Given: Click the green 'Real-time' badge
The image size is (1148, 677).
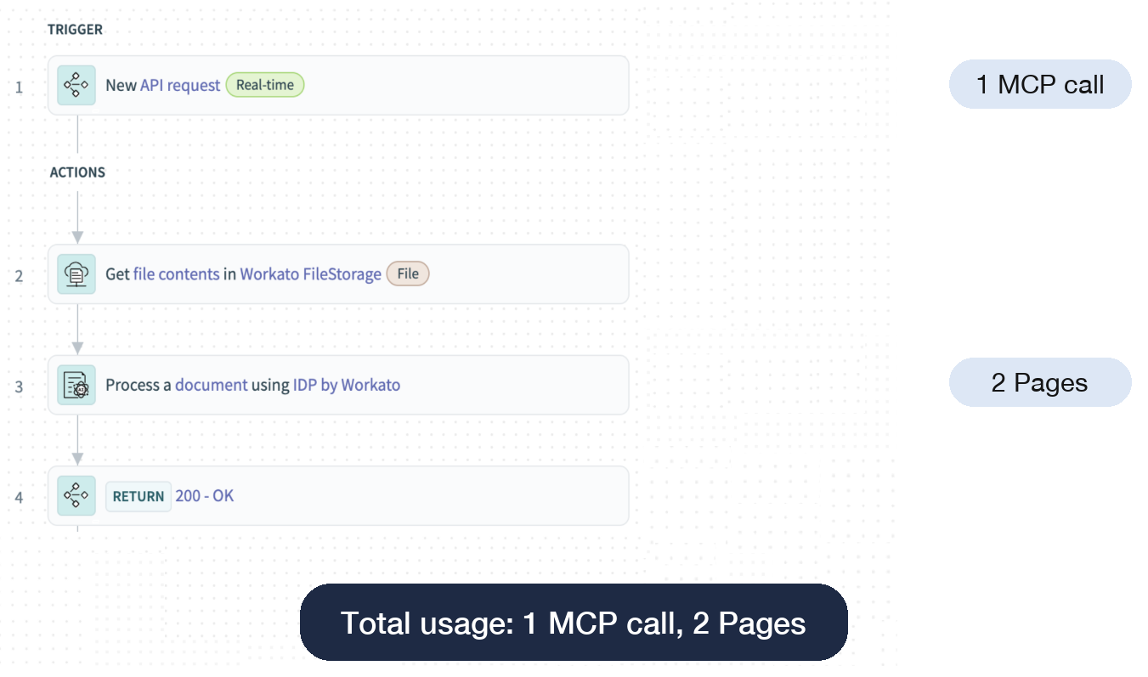Looking at the screenshot, I should (x=265, y=85).
